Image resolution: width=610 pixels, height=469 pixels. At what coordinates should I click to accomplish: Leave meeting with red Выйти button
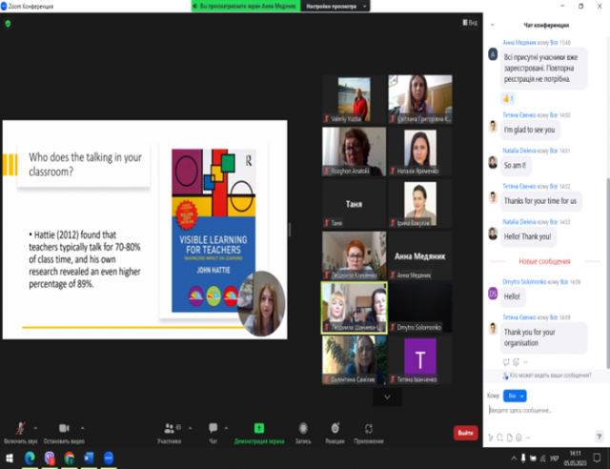[x=466, y=433]
